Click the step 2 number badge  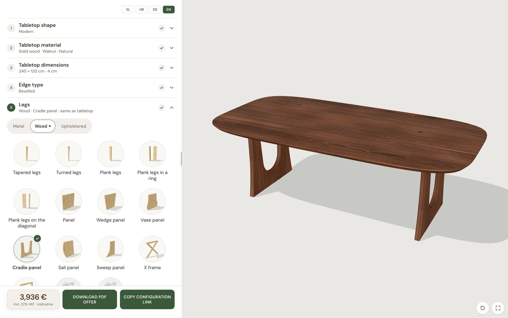11,48
